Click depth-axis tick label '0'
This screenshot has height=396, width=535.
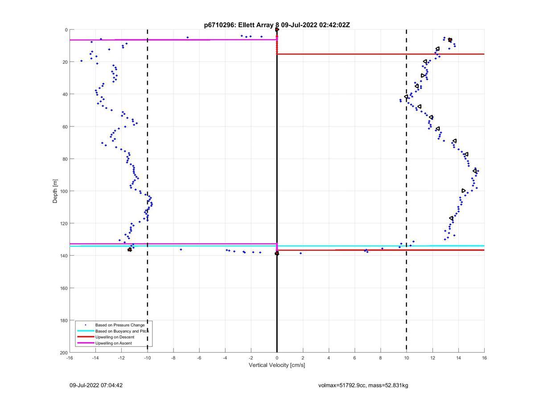(66, 30)
